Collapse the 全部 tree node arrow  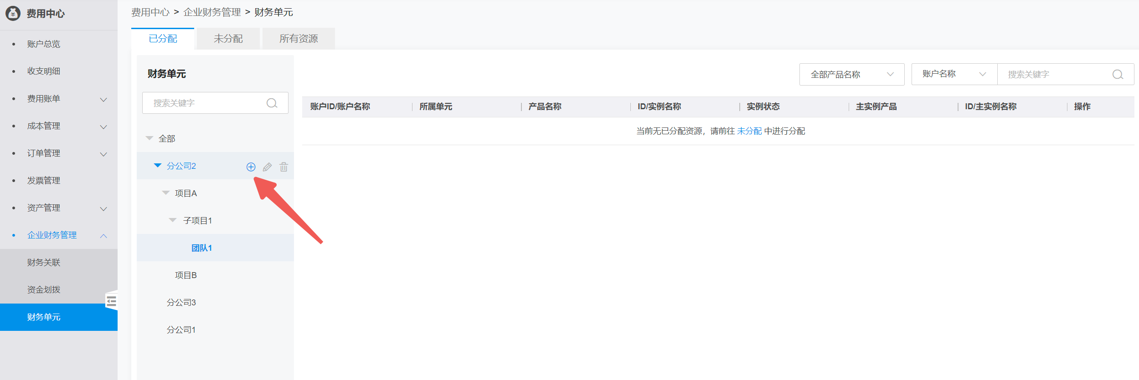click(149, 138)
